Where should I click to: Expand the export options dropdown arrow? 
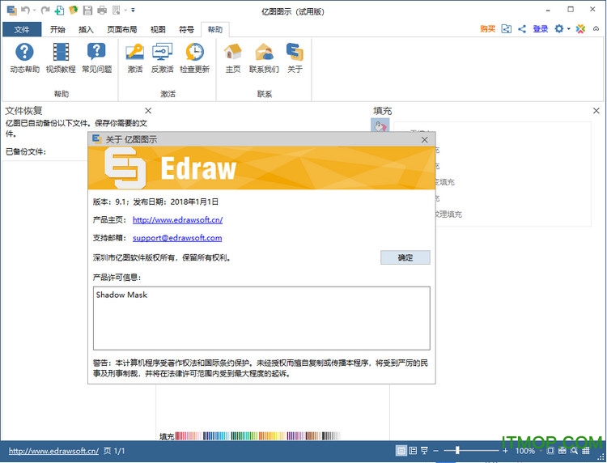125,11
